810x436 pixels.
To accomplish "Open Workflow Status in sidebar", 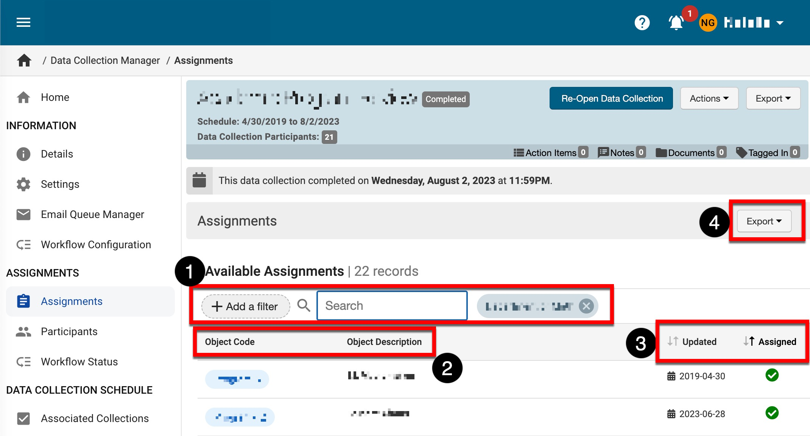I will click(x=79, y=362).
